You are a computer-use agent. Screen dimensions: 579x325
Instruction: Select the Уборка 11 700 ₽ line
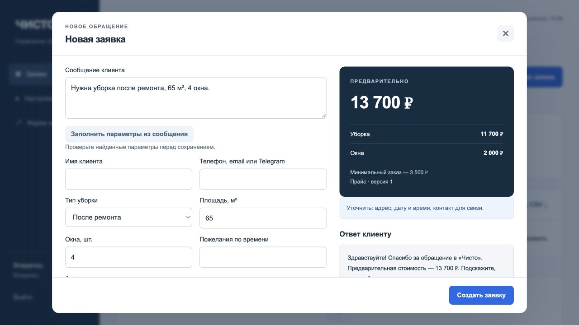pyautogui.click(x=427, y=134)
